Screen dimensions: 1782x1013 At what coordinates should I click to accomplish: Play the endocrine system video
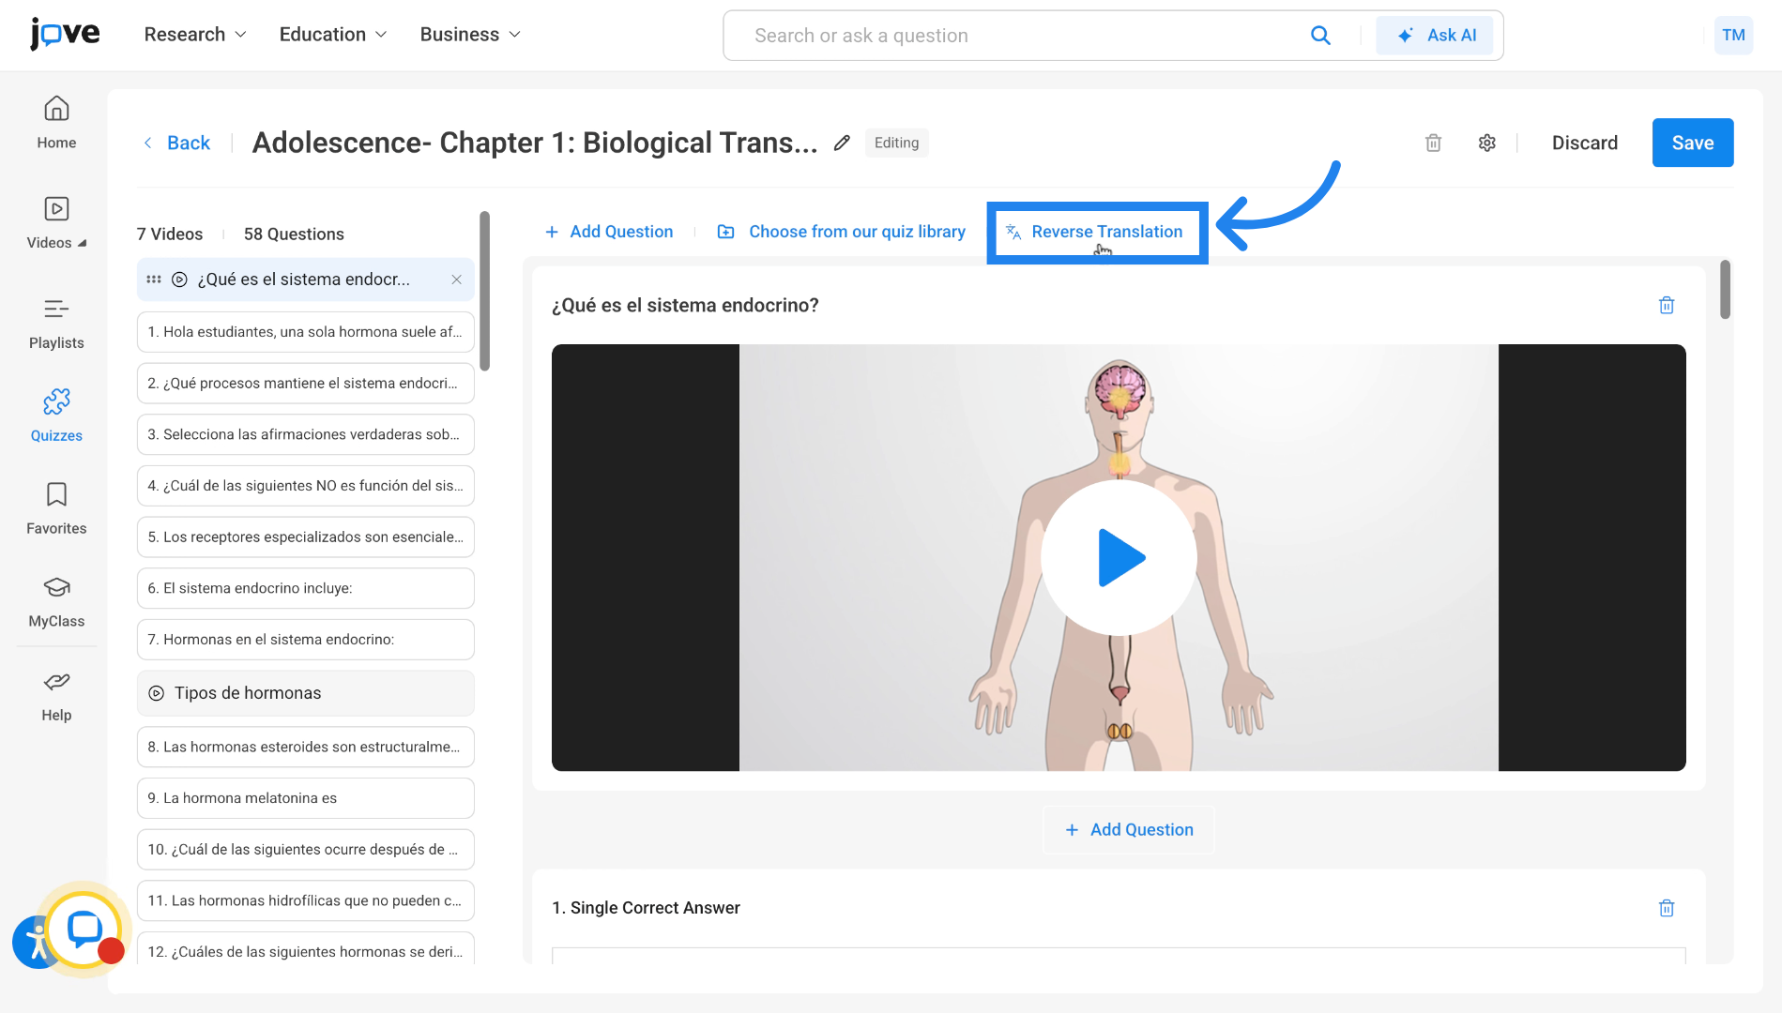1119,558
